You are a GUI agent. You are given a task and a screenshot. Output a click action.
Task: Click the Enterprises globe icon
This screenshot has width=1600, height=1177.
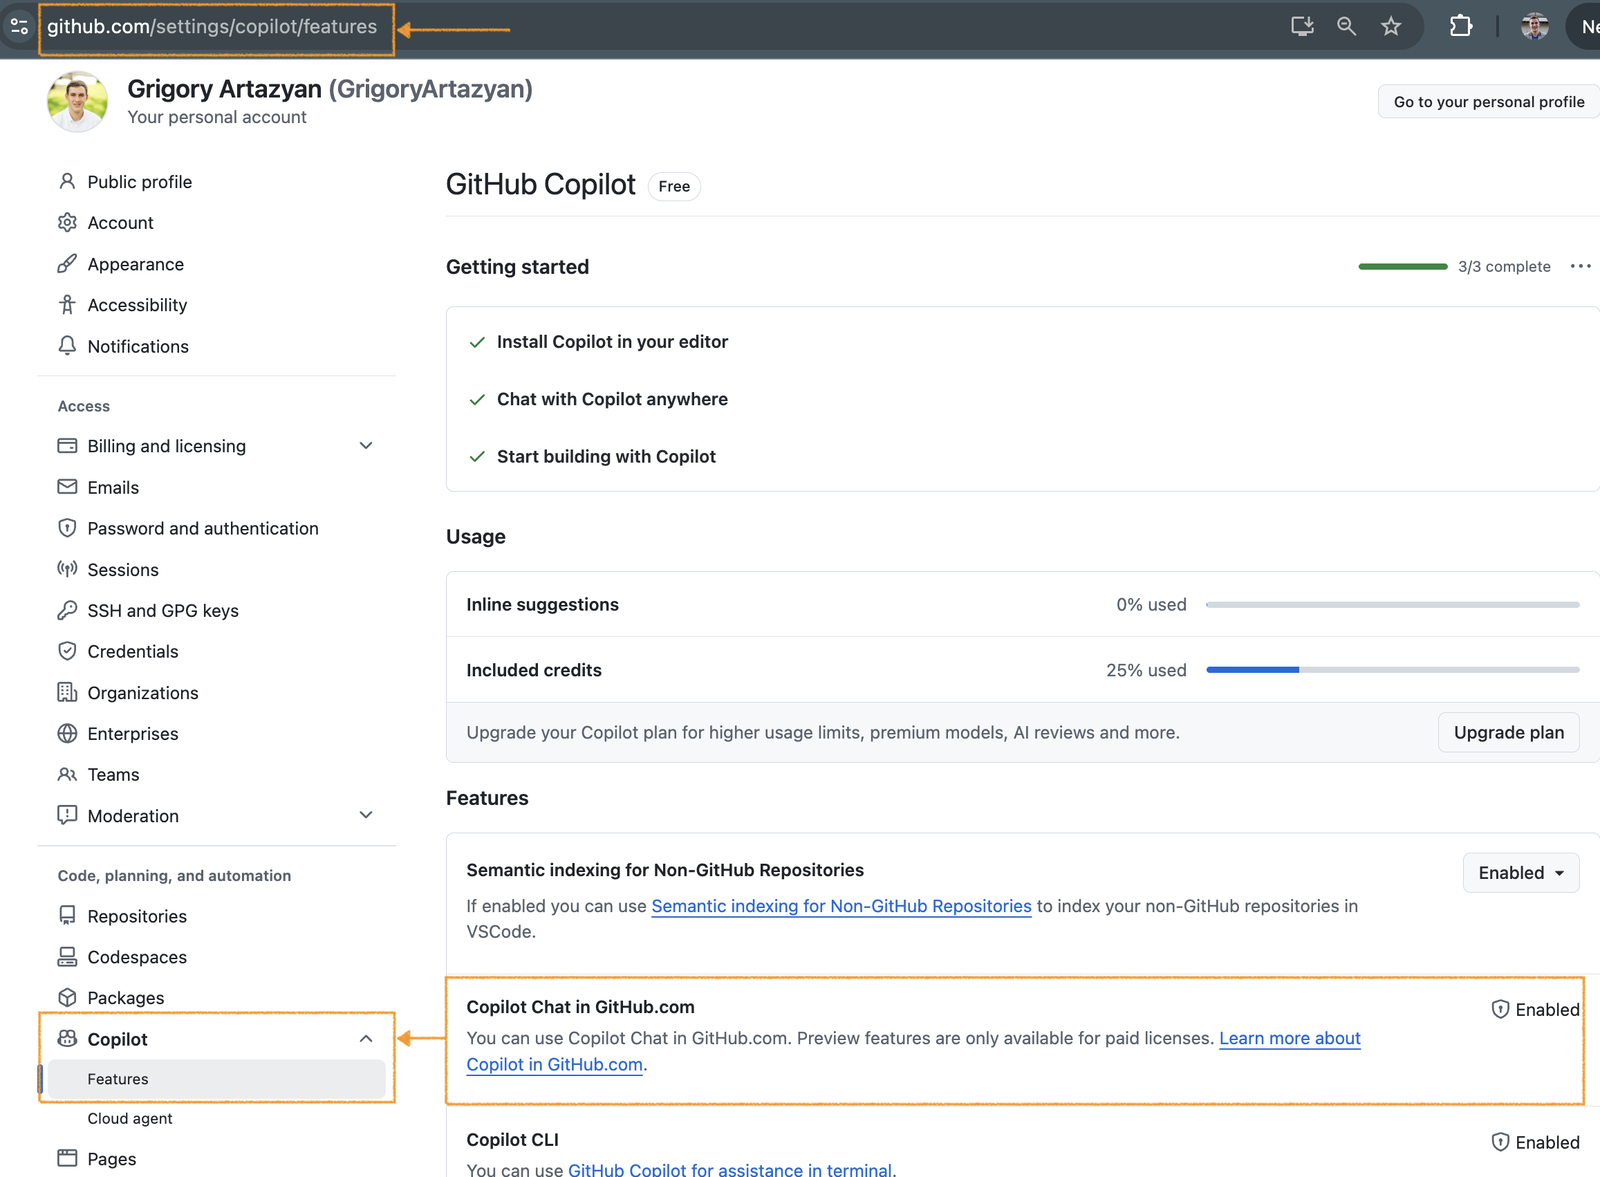pos(67,734)
